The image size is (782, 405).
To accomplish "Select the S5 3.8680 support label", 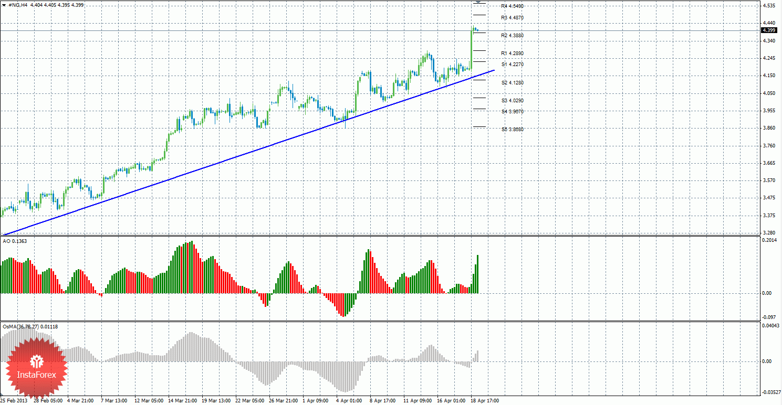I will [512, 130].
